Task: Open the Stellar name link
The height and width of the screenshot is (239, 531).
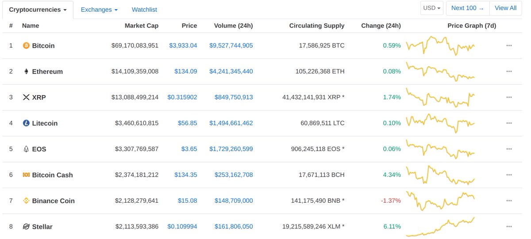Action: click(42, 227)
